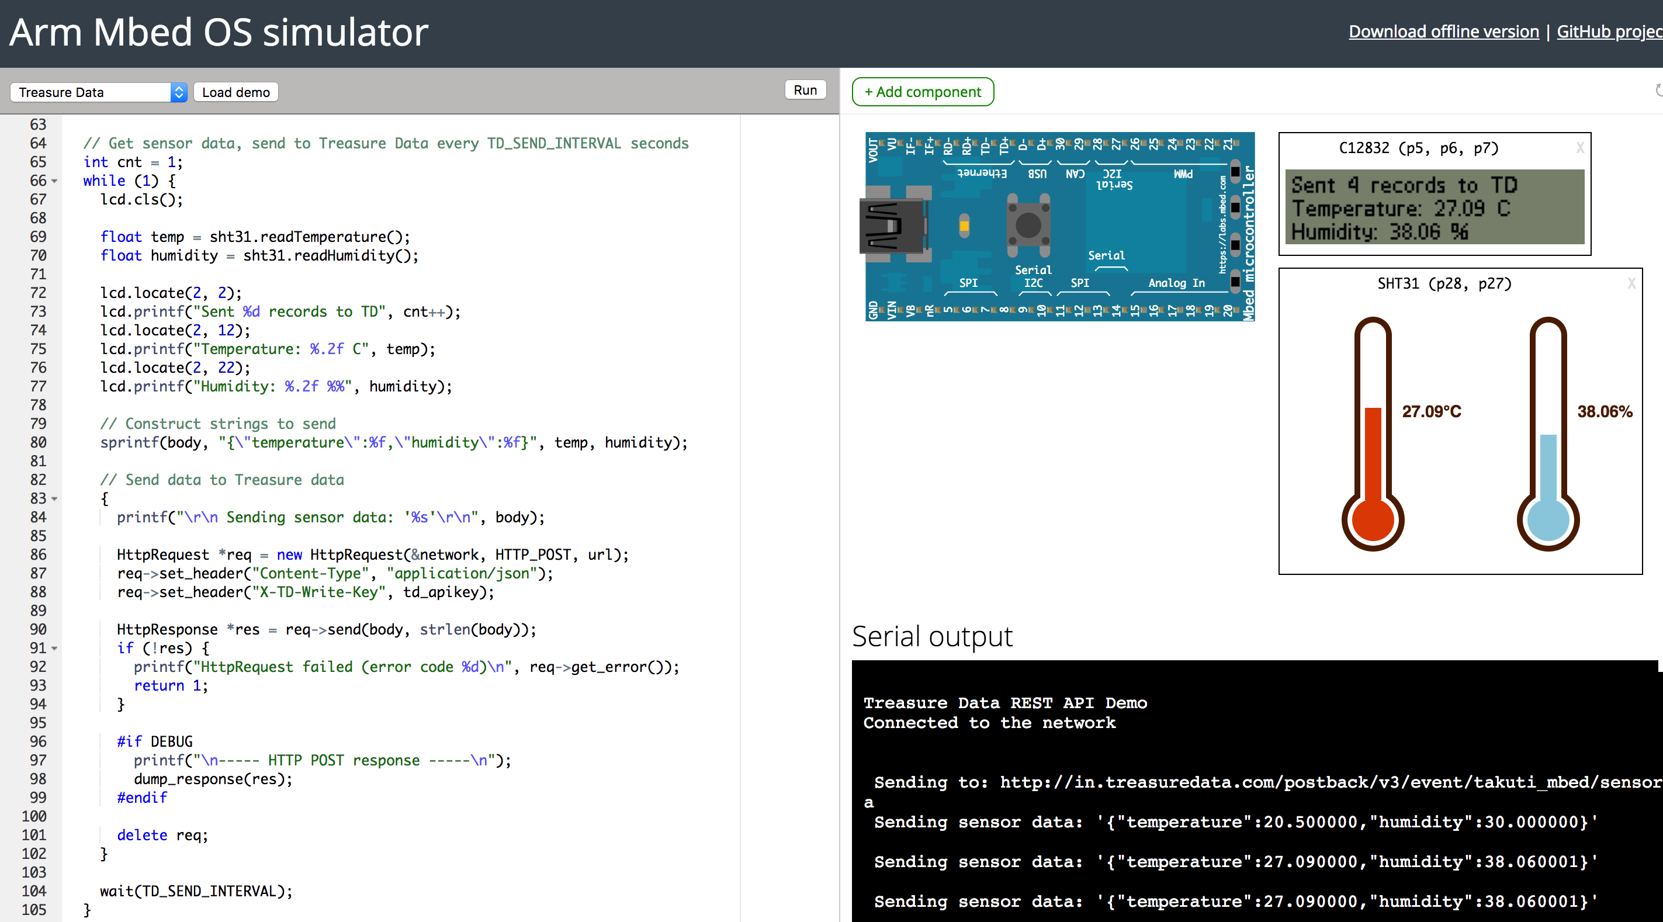Click the orange status LED on board
Image resolution: width=1663 pixels, height=922 pixels.
point(964,226)
